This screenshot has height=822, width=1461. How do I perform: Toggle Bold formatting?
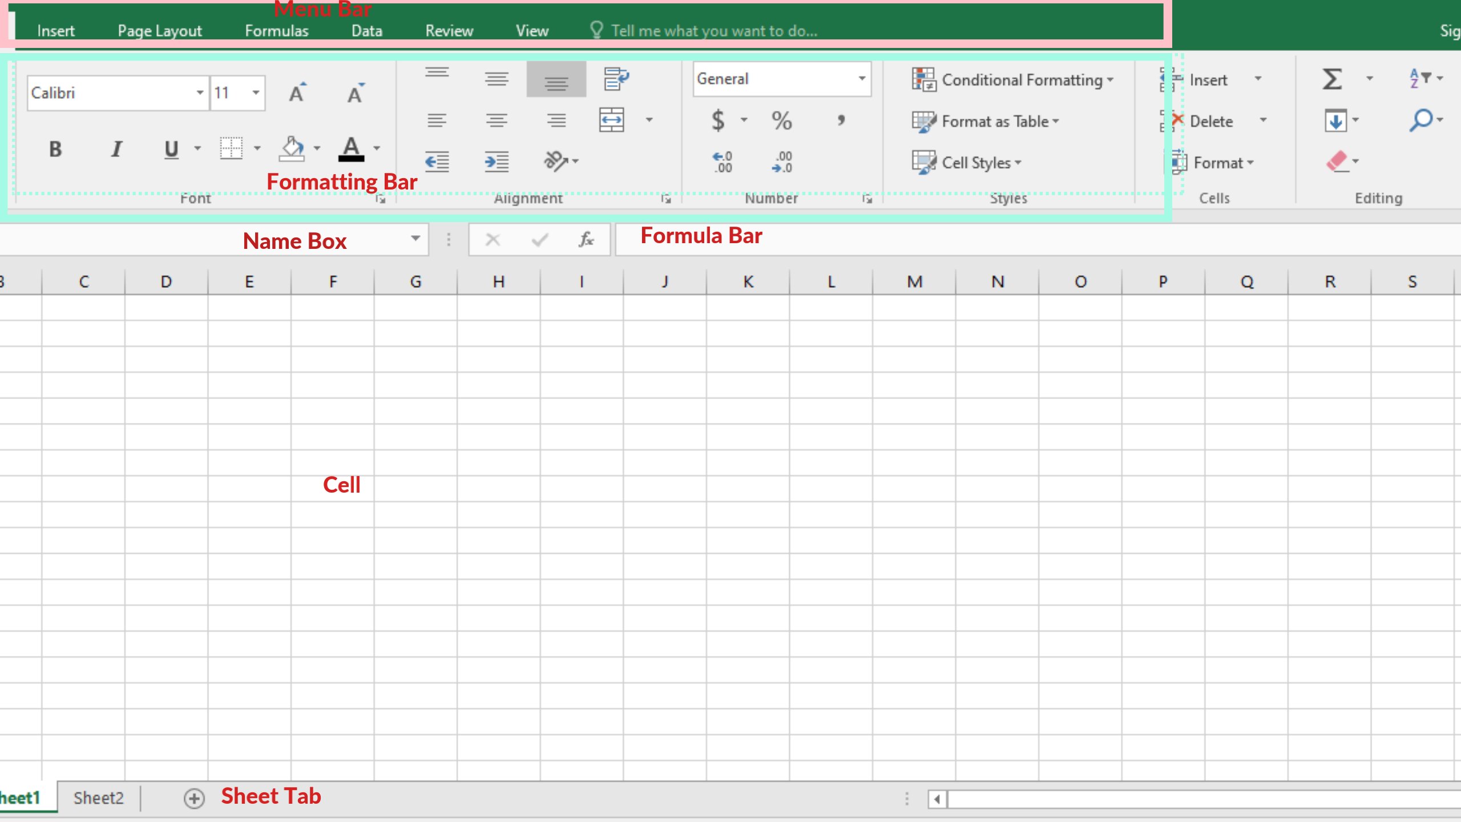click(x=55, y=149)
